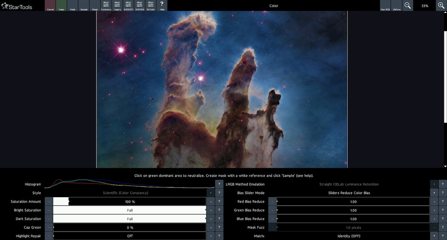Click the Saturation Amount slider track

[130, 201]
